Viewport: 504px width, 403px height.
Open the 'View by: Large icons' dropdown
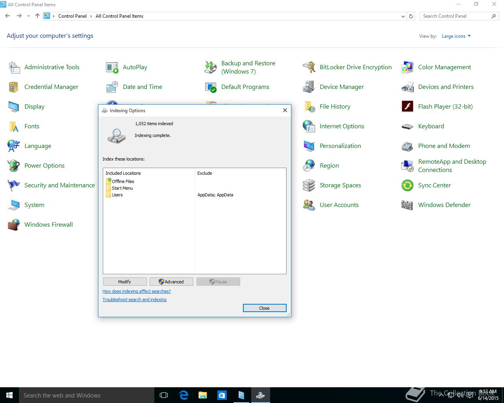[x=456, y=36]
